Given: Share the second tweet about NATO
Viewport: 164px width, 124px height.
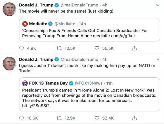Looking at the screenshot, I should pyautogui.click(x=134, y=118).
